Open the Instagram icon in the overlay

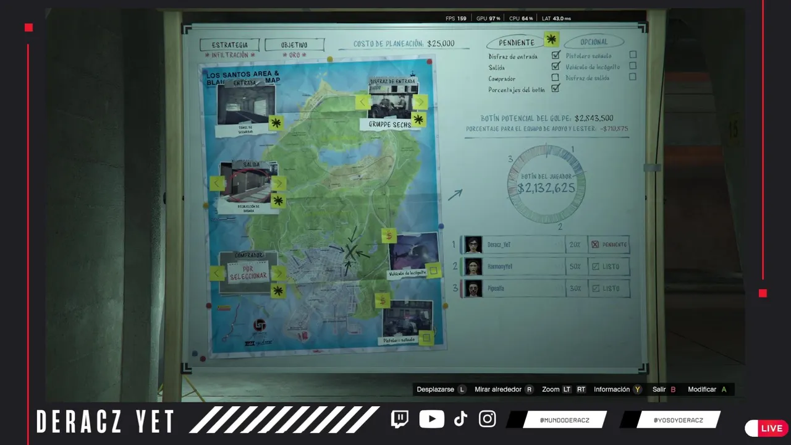coord(488,419)
